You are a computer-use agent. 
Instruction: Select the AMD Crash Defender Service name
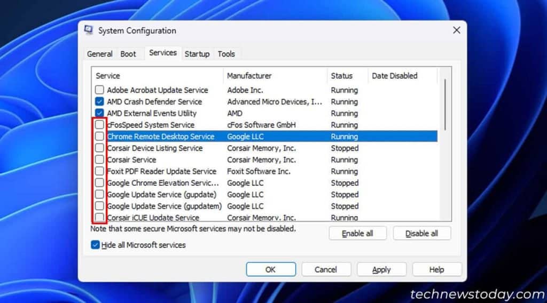click(154, 102)
